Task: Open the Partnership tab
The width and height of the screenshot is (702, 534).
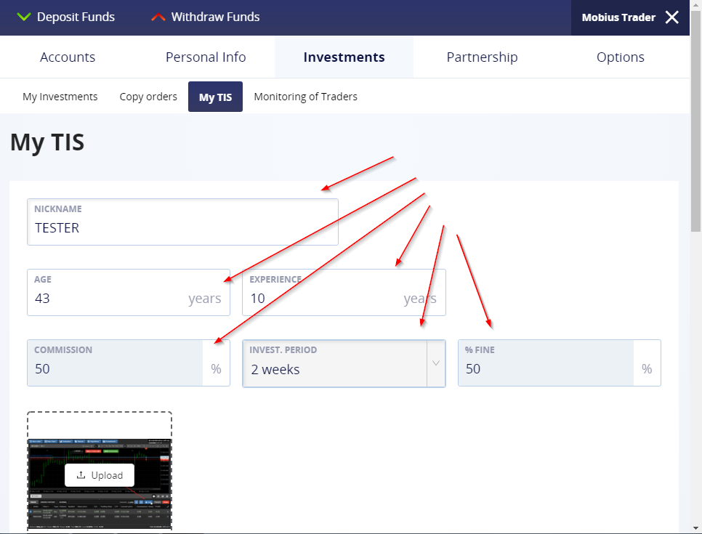Action: (x=483, y=57)
